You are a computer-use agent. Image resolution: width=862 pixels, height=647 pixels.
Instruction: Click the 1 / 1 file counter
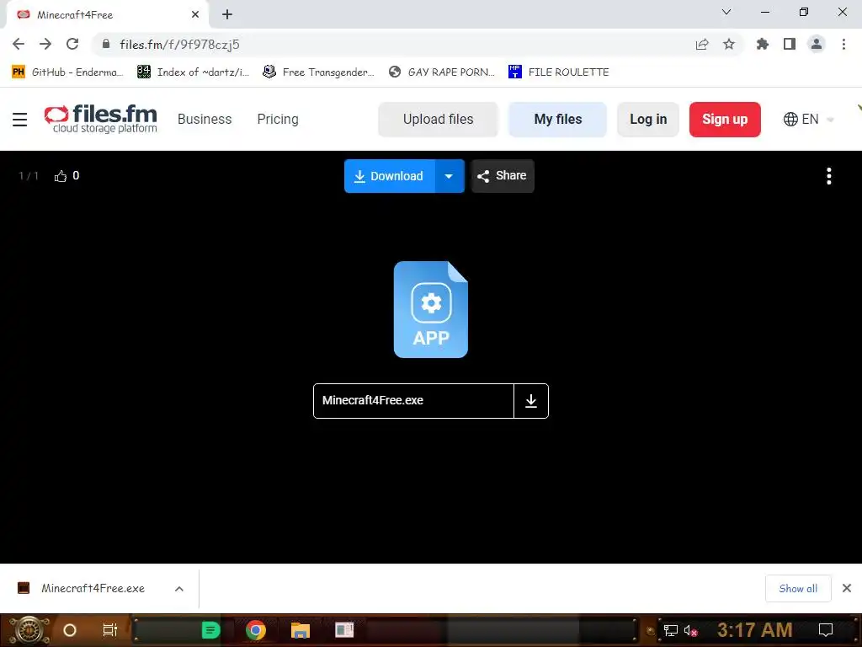point(29,176)
